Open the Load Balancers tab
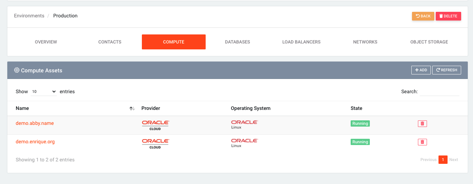 pyautogui.click(x=302, y=42)
